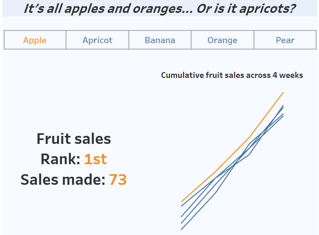Click the starting point of the orange line

click(182, 202)
